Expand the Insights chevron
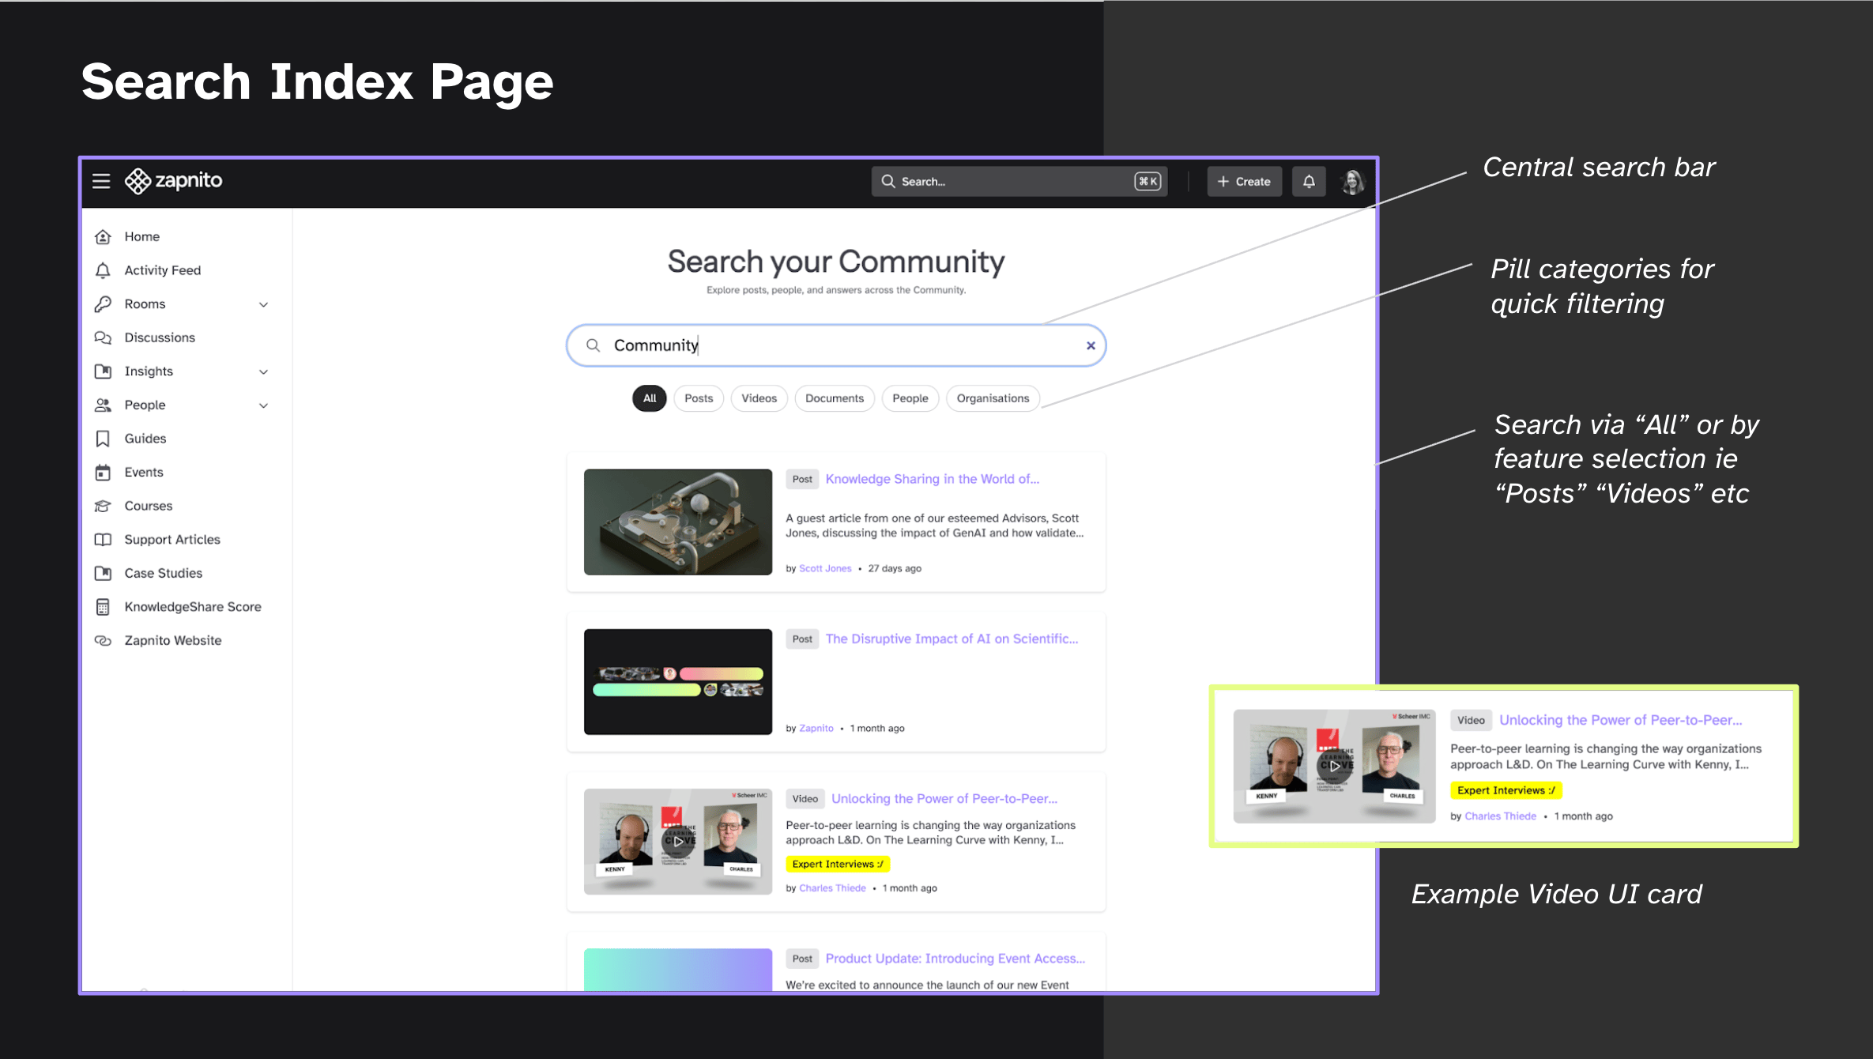 coord(264,371)
